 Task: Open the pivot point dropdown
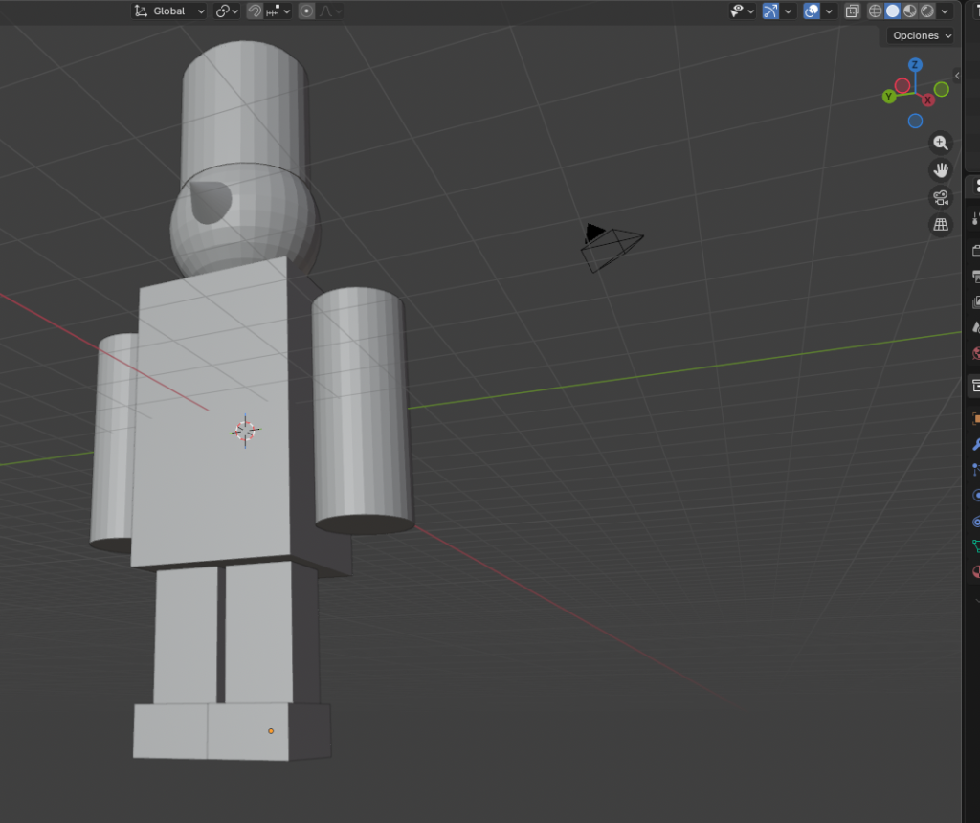click(227, 11)
